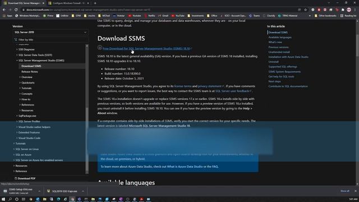Expand the References node under SSMS

pyautogui.click(x=20, y=105)
